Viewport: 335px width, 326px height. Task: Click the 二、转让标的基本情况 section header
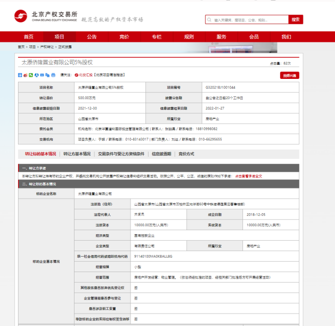pos(158,184)
